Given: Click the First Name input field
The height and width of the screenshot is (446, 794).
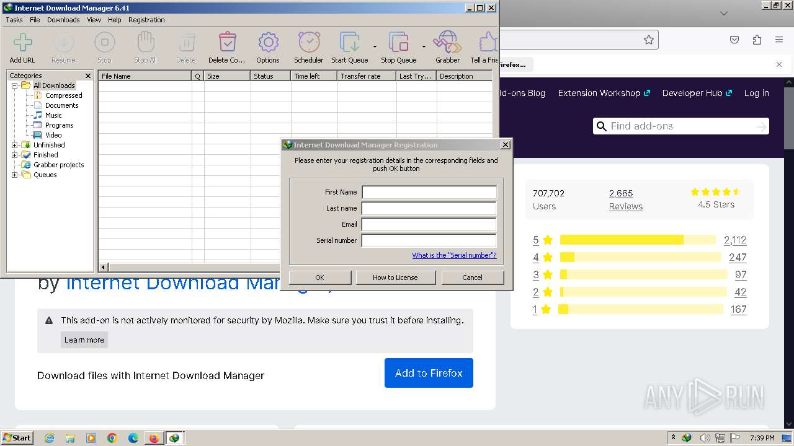Looking at the screenshot, I should tap(429, 192).
